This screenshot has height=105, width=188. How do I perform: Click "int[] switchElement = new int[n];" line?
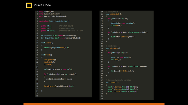coord(58,69)
